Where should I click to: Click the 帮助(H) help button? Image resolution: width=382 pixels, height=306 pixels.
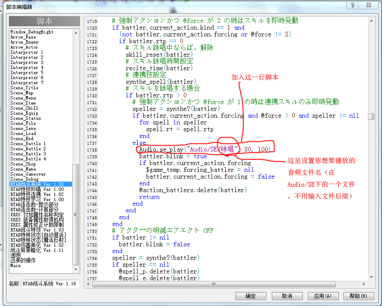(x=359, y=296)
